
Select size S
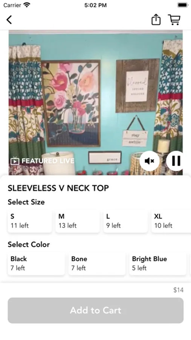[30, 221]
